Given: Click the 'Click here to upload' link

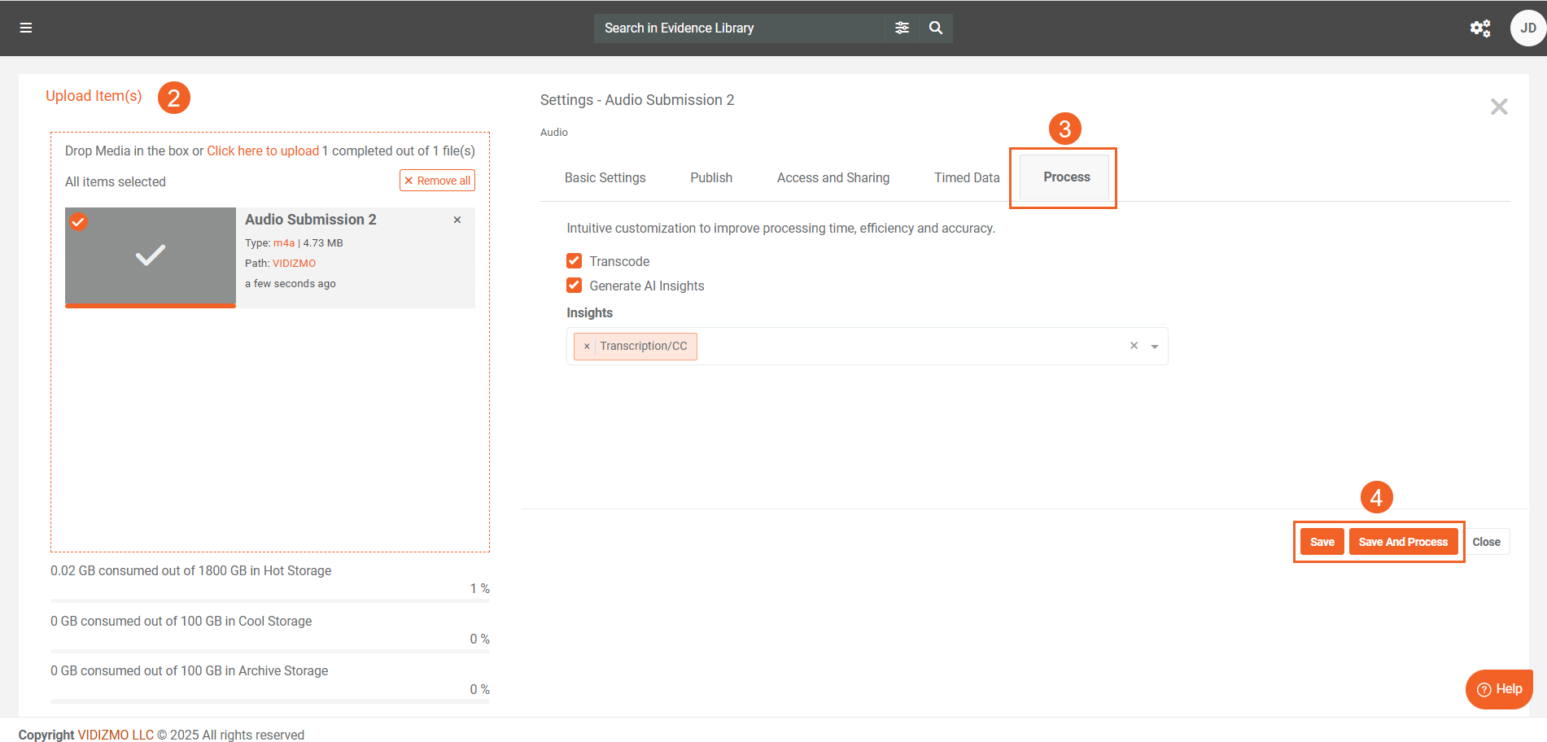Looking at the screenshot, I should [x=263, y=151].
